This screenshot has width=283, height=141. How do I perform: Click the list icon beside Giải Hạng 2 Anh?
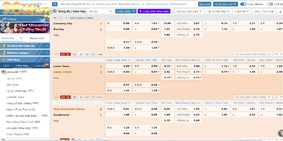[66, 18]
